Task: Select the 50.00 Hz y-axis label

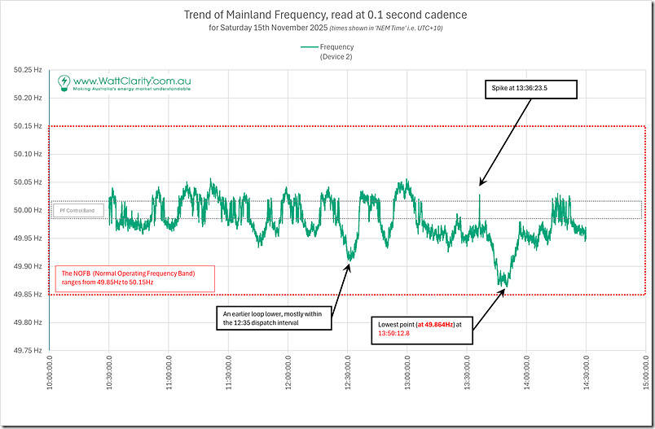Action: pos(28,210)
